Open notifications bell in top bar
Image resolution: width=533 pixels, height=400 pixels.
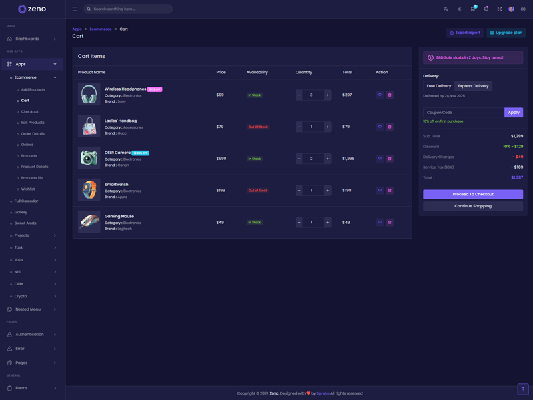tap(486, 9)
